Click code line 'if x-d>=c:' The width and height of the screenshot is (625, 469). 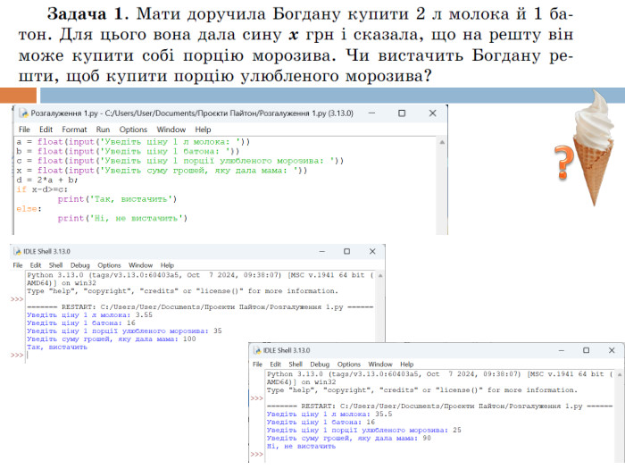coord(42,189)
